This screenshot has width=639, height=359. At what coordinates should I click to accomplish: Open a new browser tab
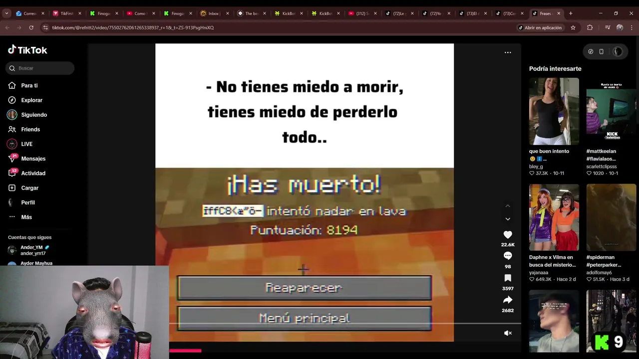pyautogui.click(x=571, y=13)
